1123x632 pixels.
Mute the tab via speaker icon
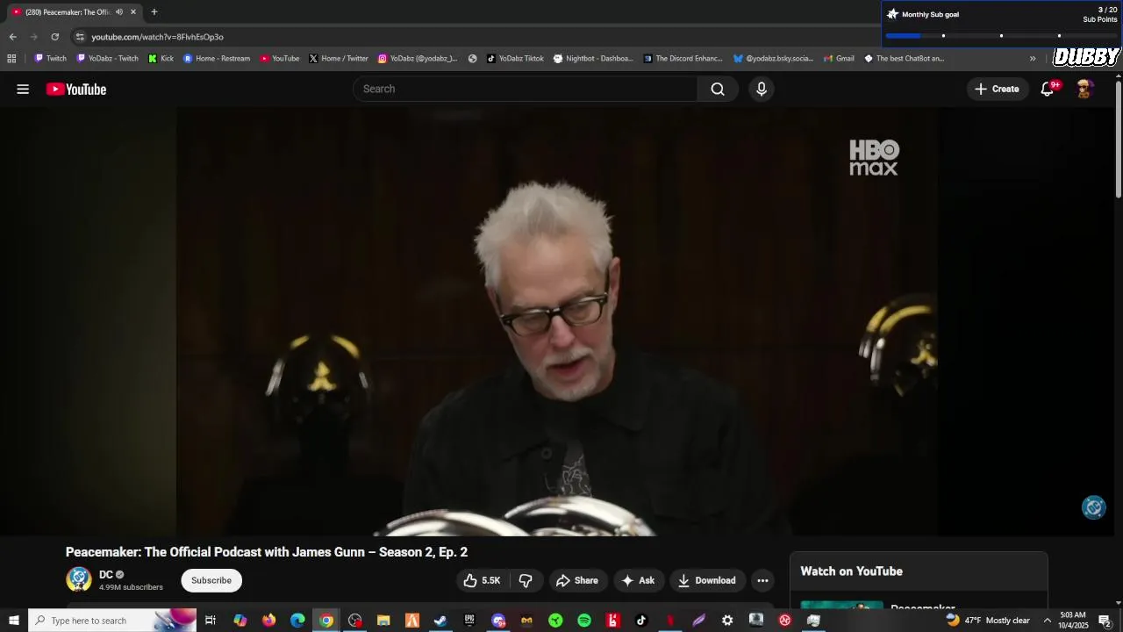(119, 12)
